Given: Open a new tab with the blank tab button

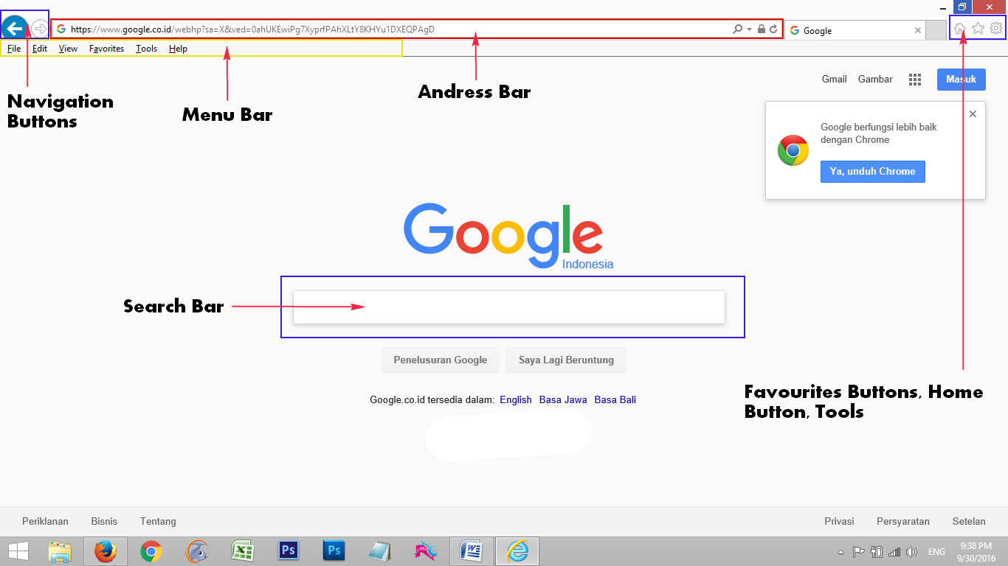Looking at the screenshot, I should click(x=936, y=30).
